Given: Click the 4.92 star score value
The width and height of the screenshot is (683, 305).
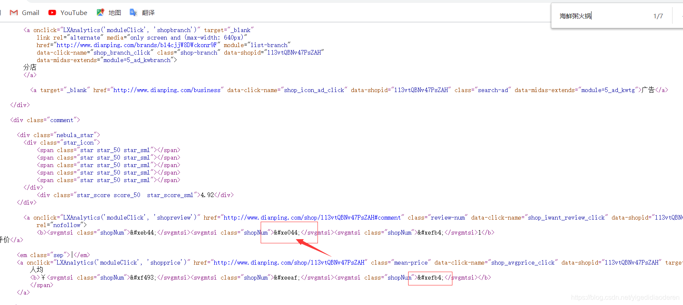Looking at the screenshot, I should [207, 195].
